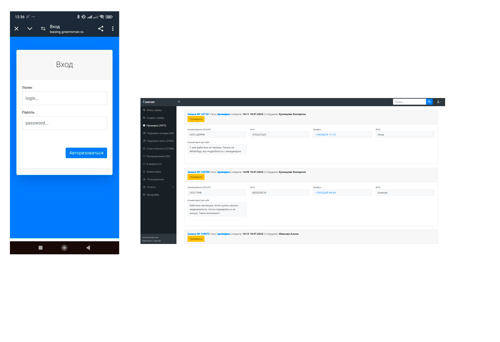Image resolution: width=500 pixels, height=342 pixels.
Task: Click phone number +7(920)674-71-72
Action: 325,135
